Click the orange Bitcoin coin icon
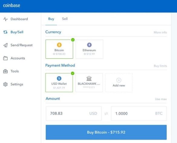 tap(59, 45)
